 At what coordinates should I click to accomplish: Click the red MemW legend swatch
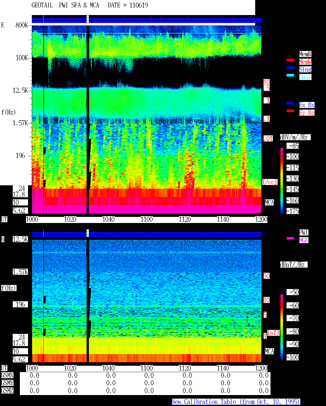(x=290, y=60)
